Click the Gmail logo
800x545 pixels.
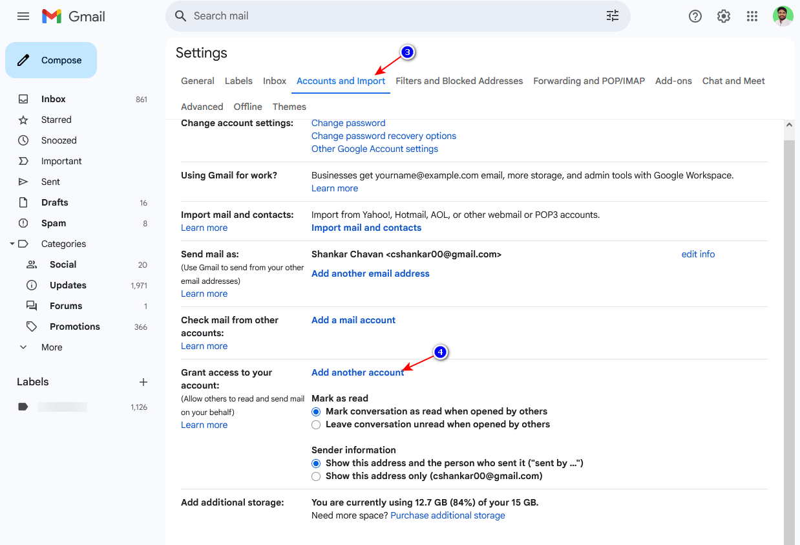click(x=73, y=16)
